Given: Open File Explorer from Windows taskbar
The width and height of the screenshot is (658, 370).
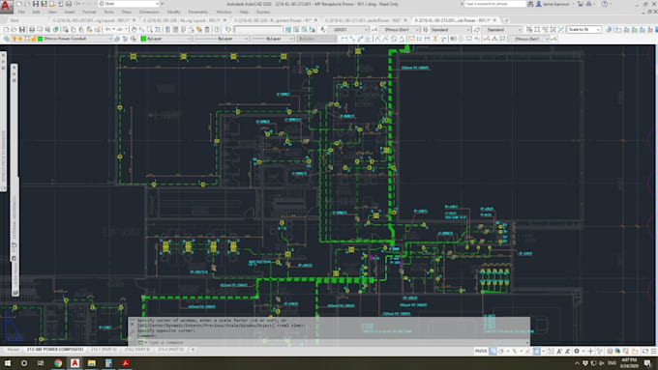Looking at the screenshot, I should [x=92, y=363].
